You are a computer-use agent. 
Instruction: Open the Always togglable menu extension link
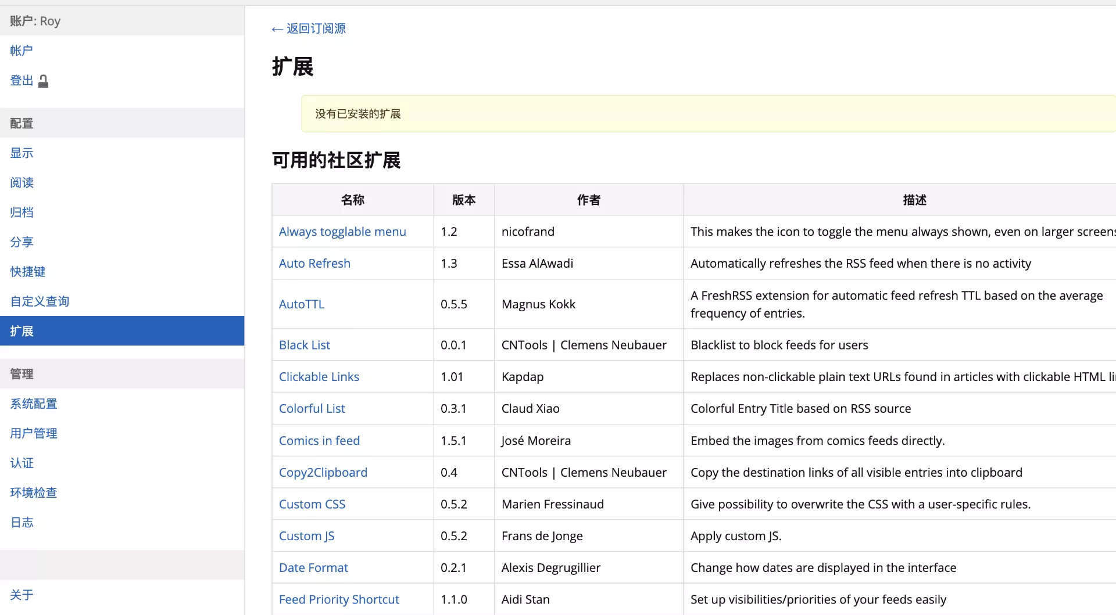click(x=342, y=232)
